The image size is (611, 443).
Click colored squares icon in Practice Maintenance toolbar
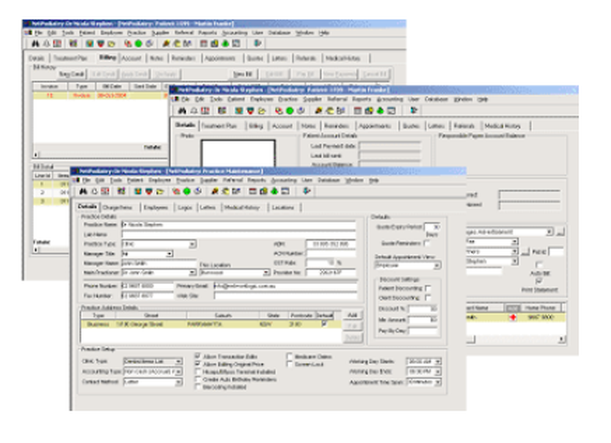click(121, 191)
